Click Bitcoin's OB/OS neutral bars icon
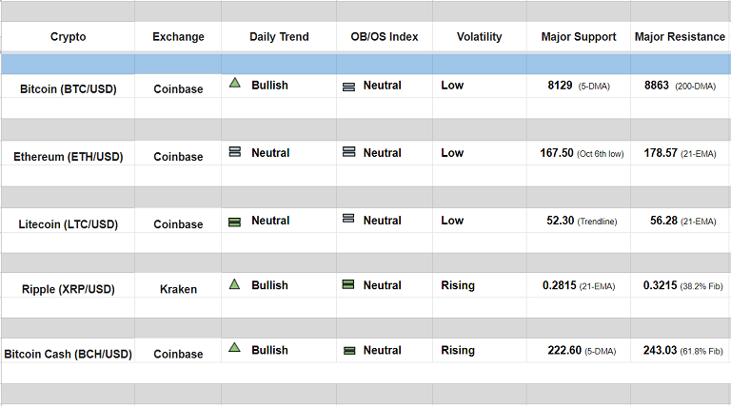This screenshot has height=406, width=731. tap(348, 87)
